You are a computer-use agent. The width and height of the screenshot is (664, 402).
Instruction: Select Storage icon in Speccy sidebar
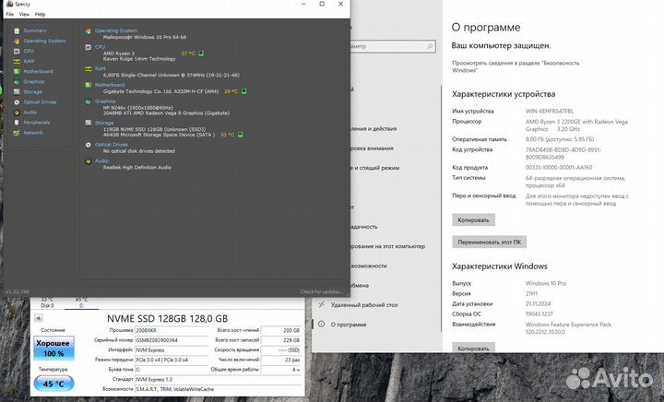click(x=17, y=92)
